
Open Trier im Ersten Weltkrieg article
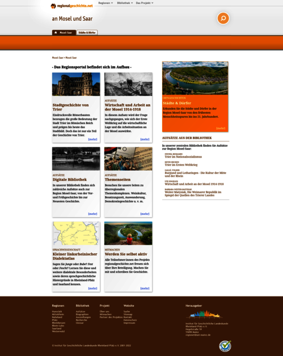click(x=181, y=165)
